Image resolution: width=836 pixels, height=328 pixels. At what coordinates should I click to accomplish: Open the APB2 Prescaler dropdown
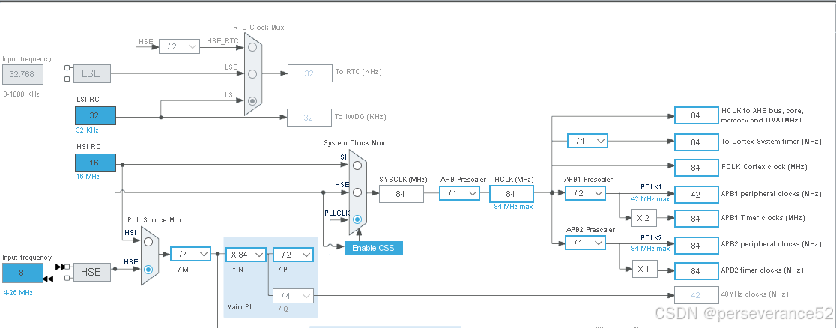(585, 243)
